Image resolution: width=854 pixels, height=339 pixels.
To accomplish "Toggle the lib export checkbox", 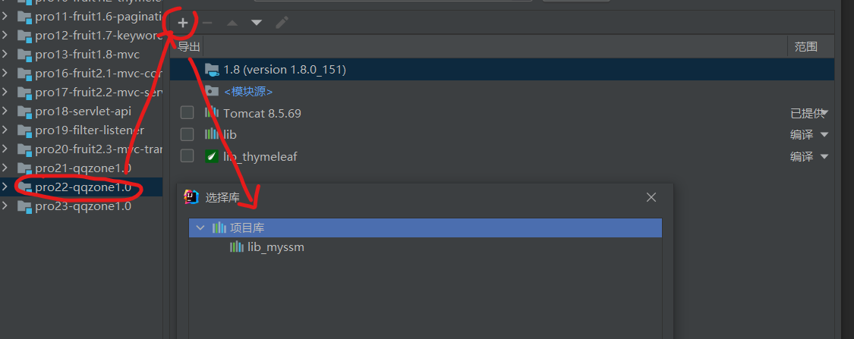I will [187, 134].
